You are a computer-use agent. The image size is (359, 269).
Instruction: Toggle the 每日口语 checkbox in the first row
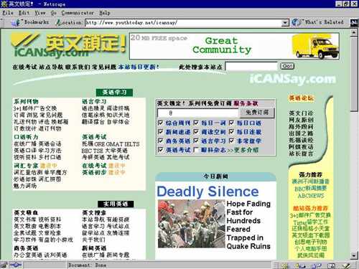click(231, 123)
